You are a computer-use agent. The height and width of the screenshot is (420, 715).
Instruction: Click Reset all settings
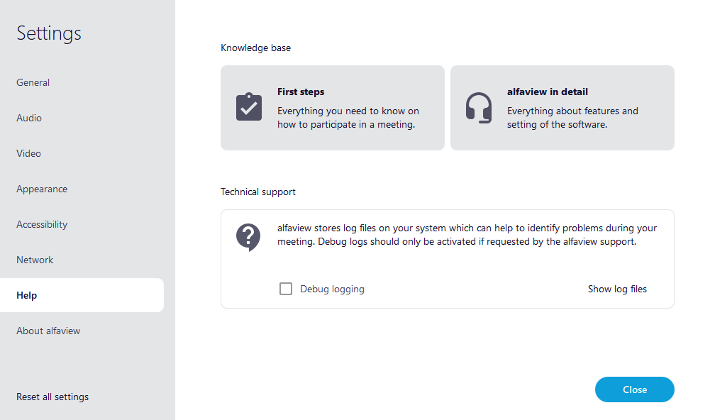coord(52,397)
